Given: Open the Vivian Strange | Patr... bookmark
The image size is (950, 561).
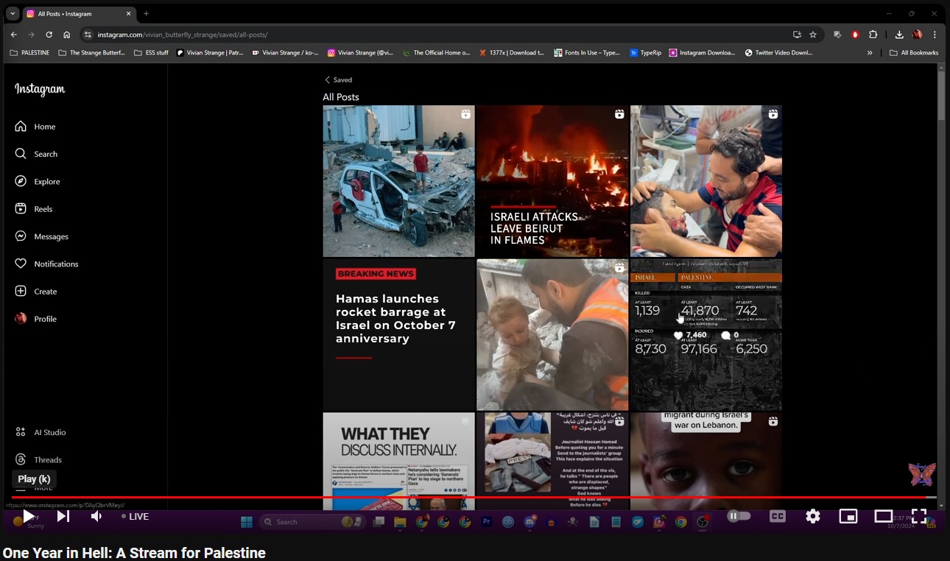Looking at the screenshot, I should pyautogui.click(x=210, y=53).
